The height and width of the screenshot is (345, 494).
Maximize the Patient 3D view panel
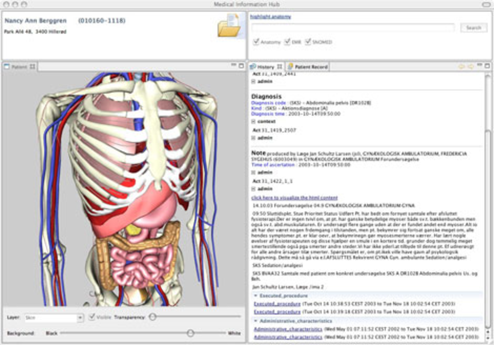point(241,65)
